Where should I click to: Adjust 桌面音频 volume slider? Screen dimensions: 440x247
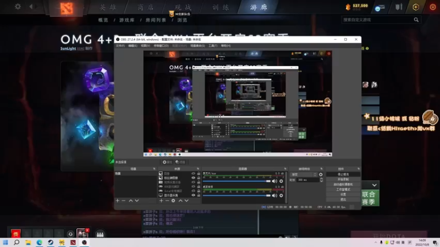tap(237, 195)
